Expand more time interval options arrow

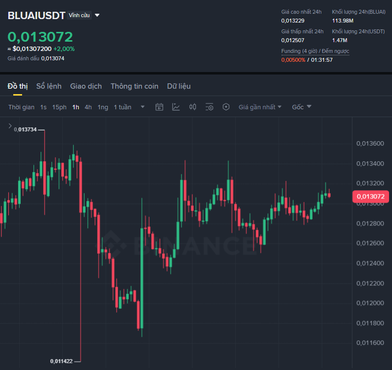[x=142, y=107]
